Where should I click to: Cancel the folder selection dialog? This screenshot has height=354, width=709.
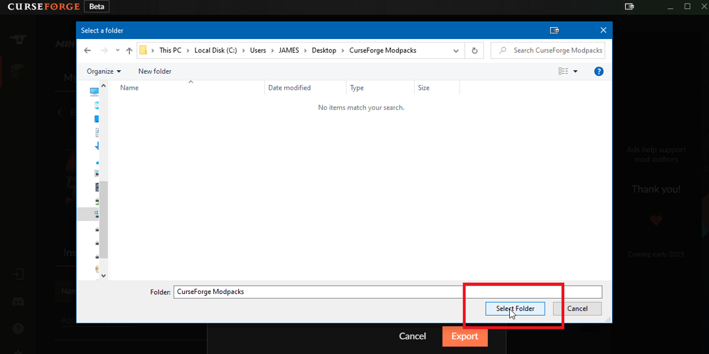[x=577, y=309]
